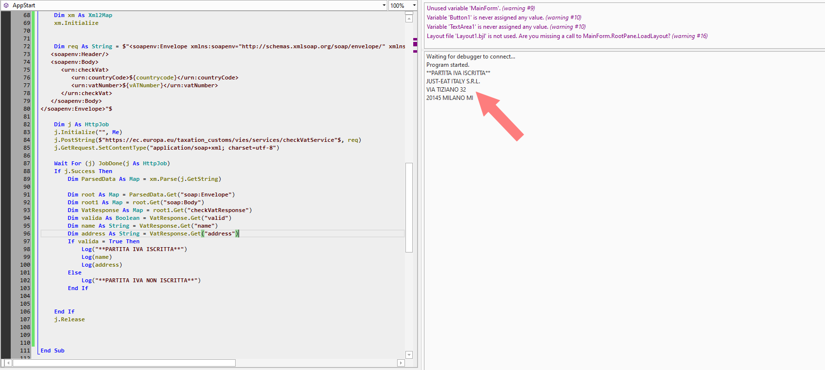Click the "j.Release" code line
This screenshot has width=825, height=370.
tap(69, 319)
